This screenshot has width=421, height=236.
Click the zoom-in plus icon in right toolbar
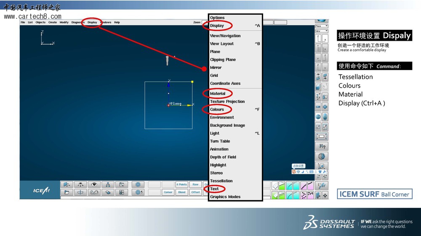tap(325, 107)
